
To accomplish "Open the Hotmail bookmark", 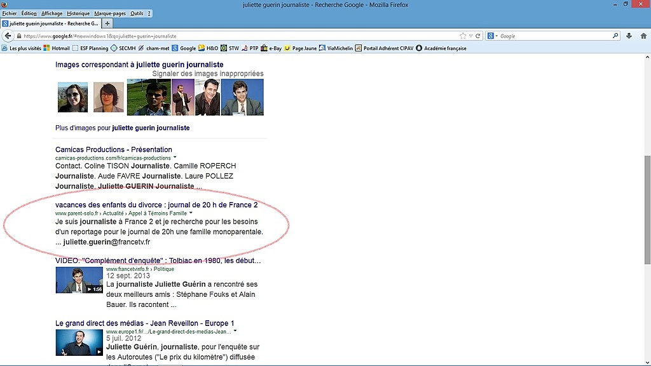I will coord(57,48).
